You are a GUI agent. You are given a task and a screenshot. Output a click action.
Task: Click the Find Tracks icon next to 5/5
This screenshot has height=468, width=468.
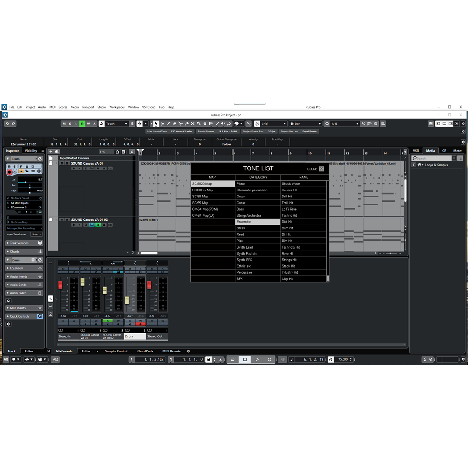[117, 152]
